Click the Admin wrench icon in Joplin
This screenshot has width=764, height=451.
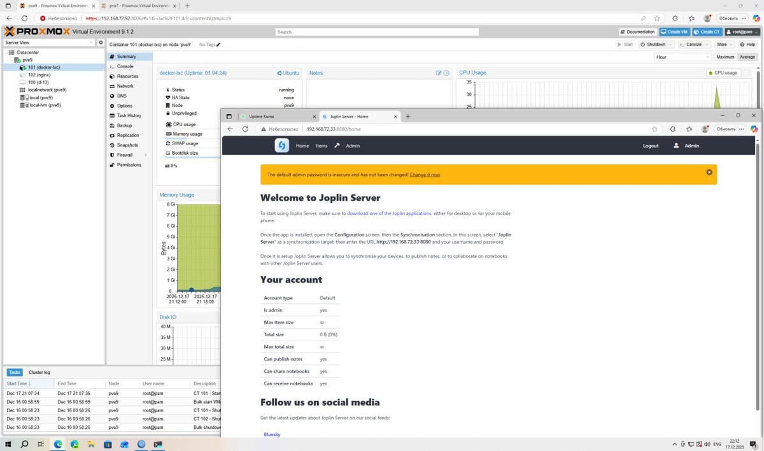(x=337, y=145)
